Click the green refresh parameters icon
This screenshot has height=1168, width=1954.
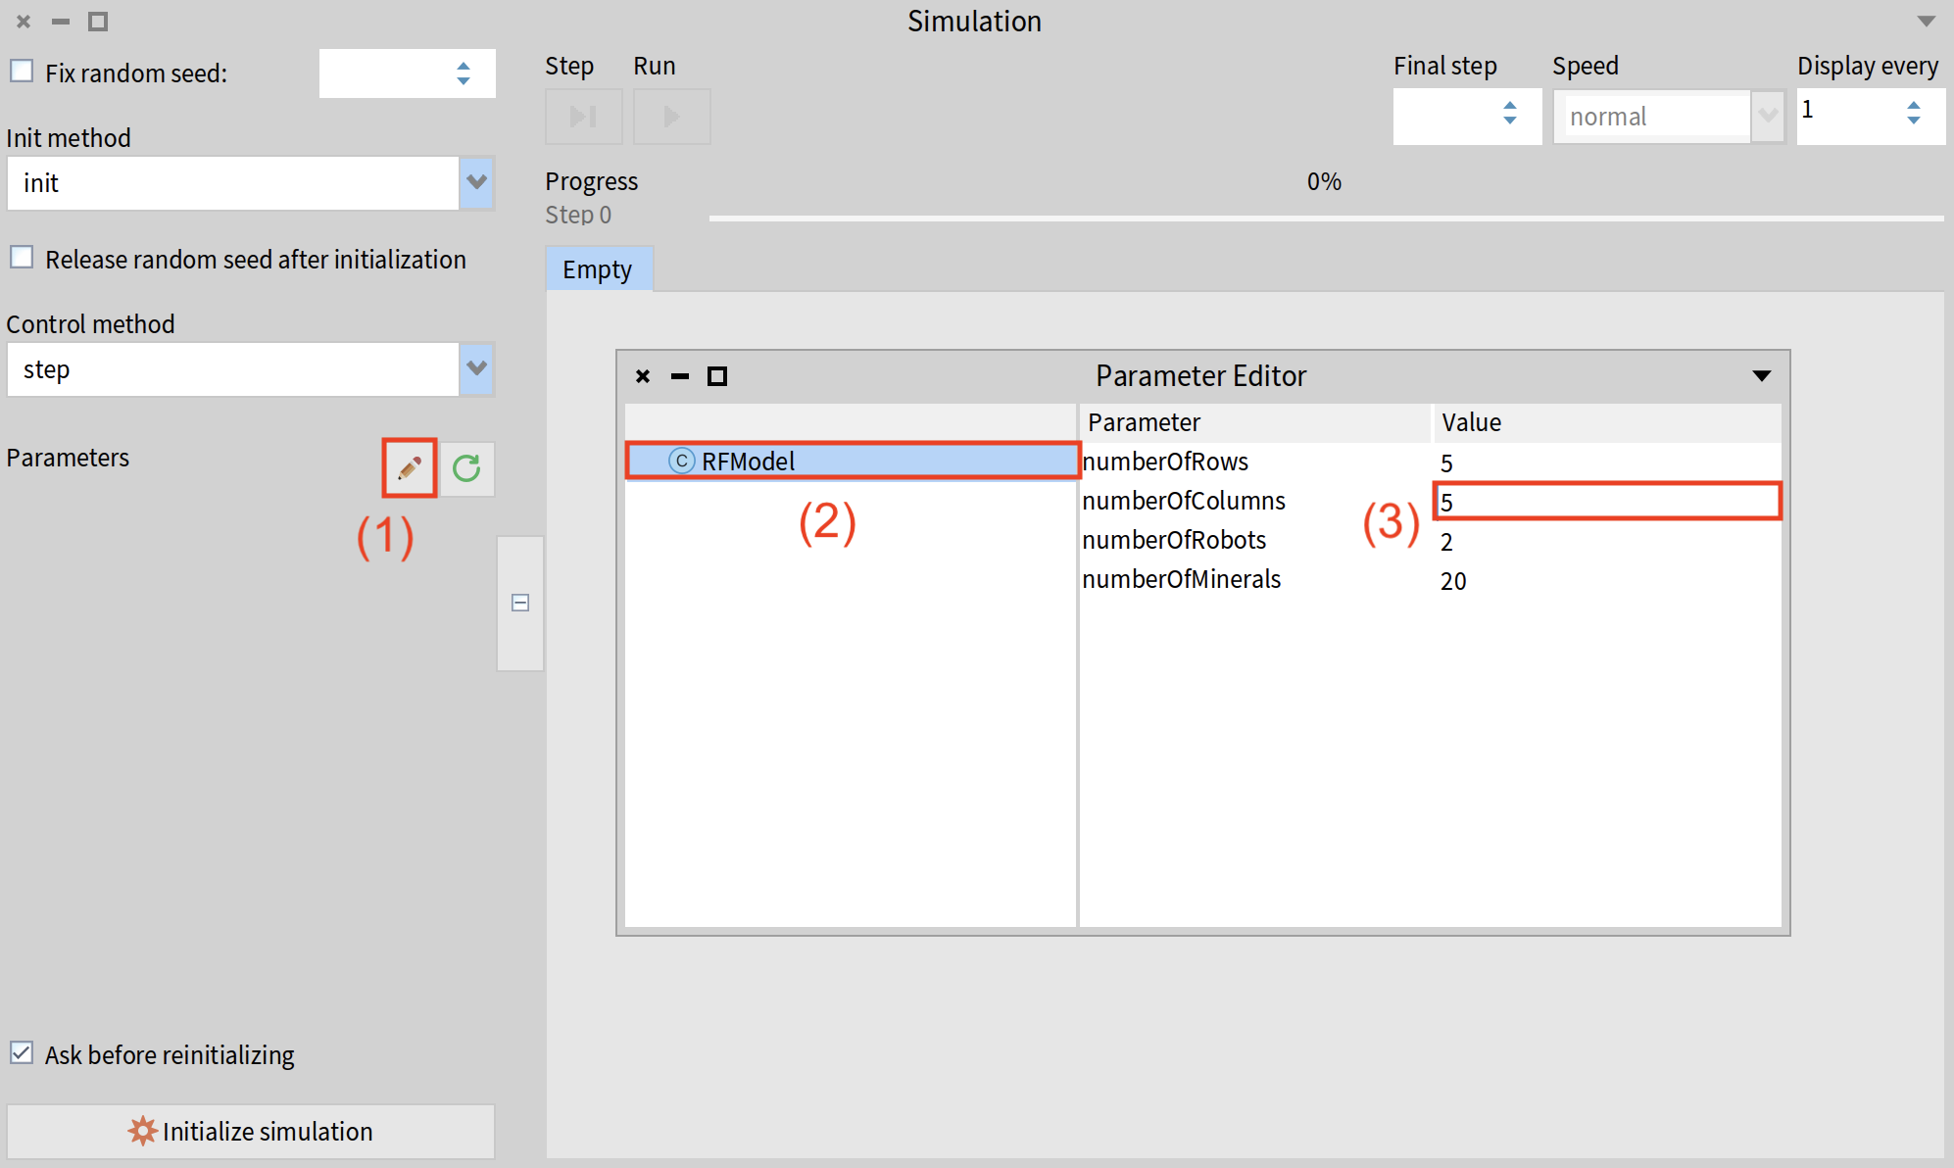(466, 467)
